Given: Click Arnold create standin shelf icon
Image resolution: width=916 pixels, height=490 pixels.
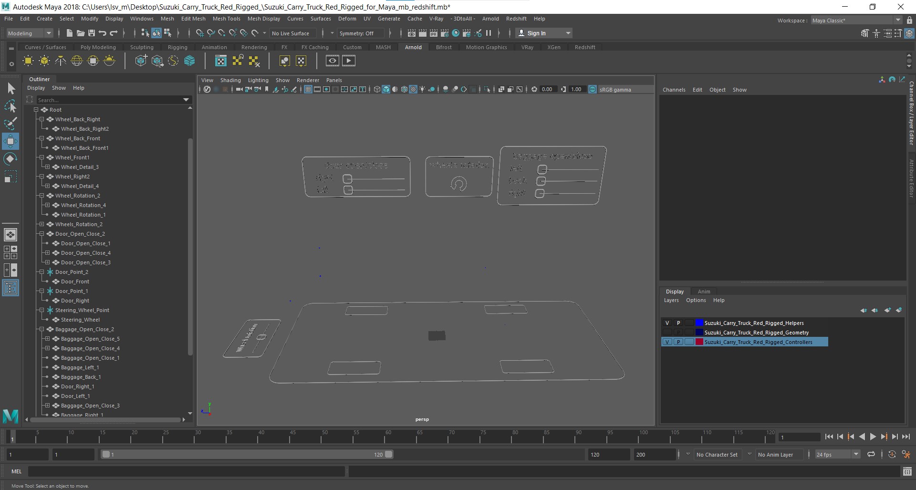Looking at the screenshot, I should [x=141, y=61].
